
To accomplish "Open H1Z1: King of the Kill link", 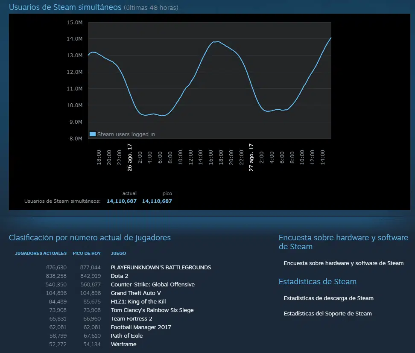I will pyautogui.click(x=138, y=302).
